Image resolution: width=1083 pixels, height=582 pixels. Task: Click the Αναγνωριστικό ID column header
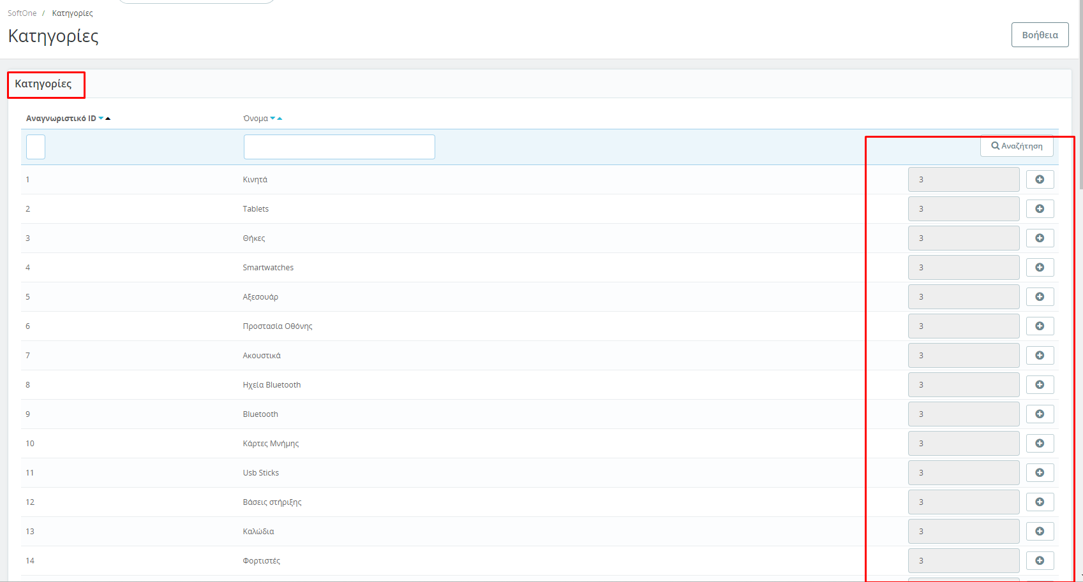pyautogui.click(x=61, y=119)
